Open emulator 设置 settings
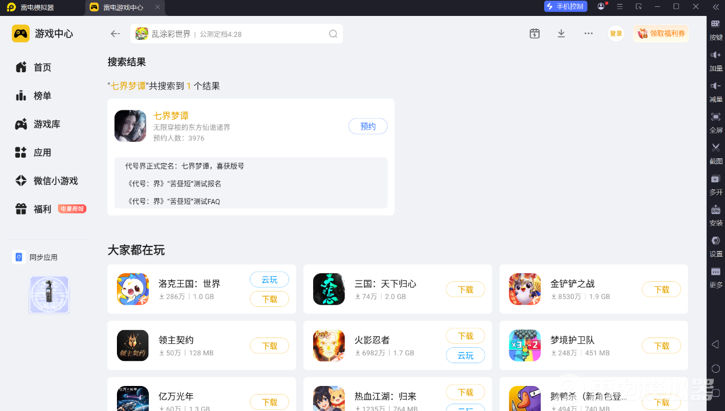Screen dimensions: 725x411 coord(716,246)
